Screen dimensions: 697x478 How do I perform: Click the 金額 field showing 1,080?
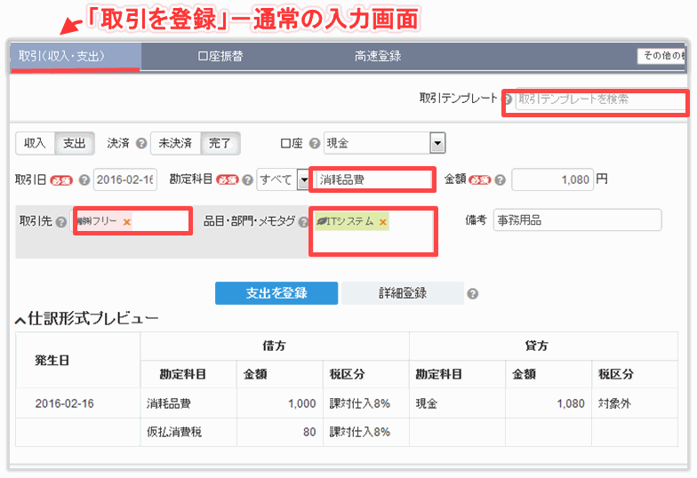point(553,179)
